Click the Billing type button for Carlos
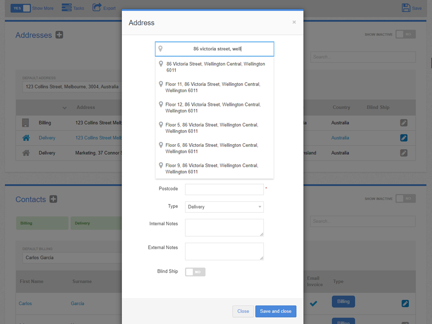 pyautogui.click(x=343, y=302)
